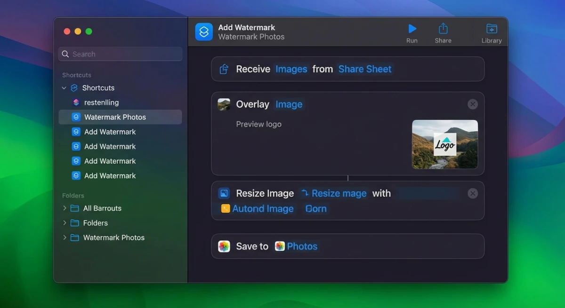565x308 pixels.
Task: Change the Share Sheet source
Action: pyautogui.click(x=365, y=69)
